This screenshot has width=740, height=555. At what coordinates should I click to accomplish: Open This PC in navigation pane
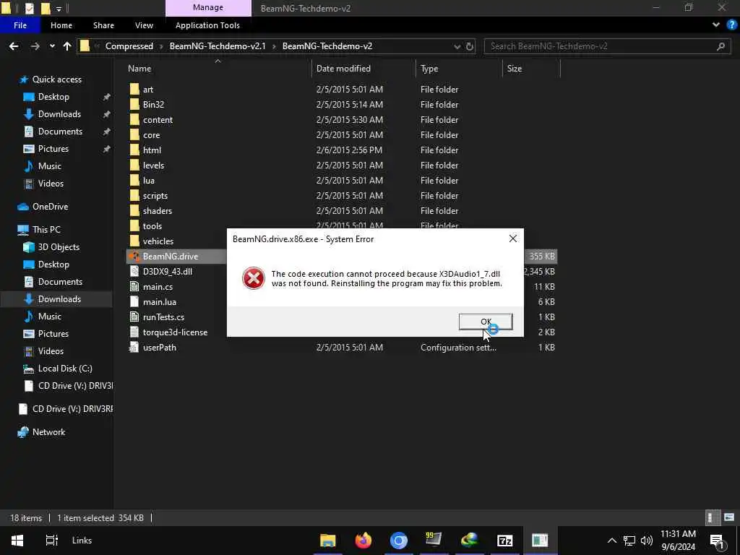[46, 230]
